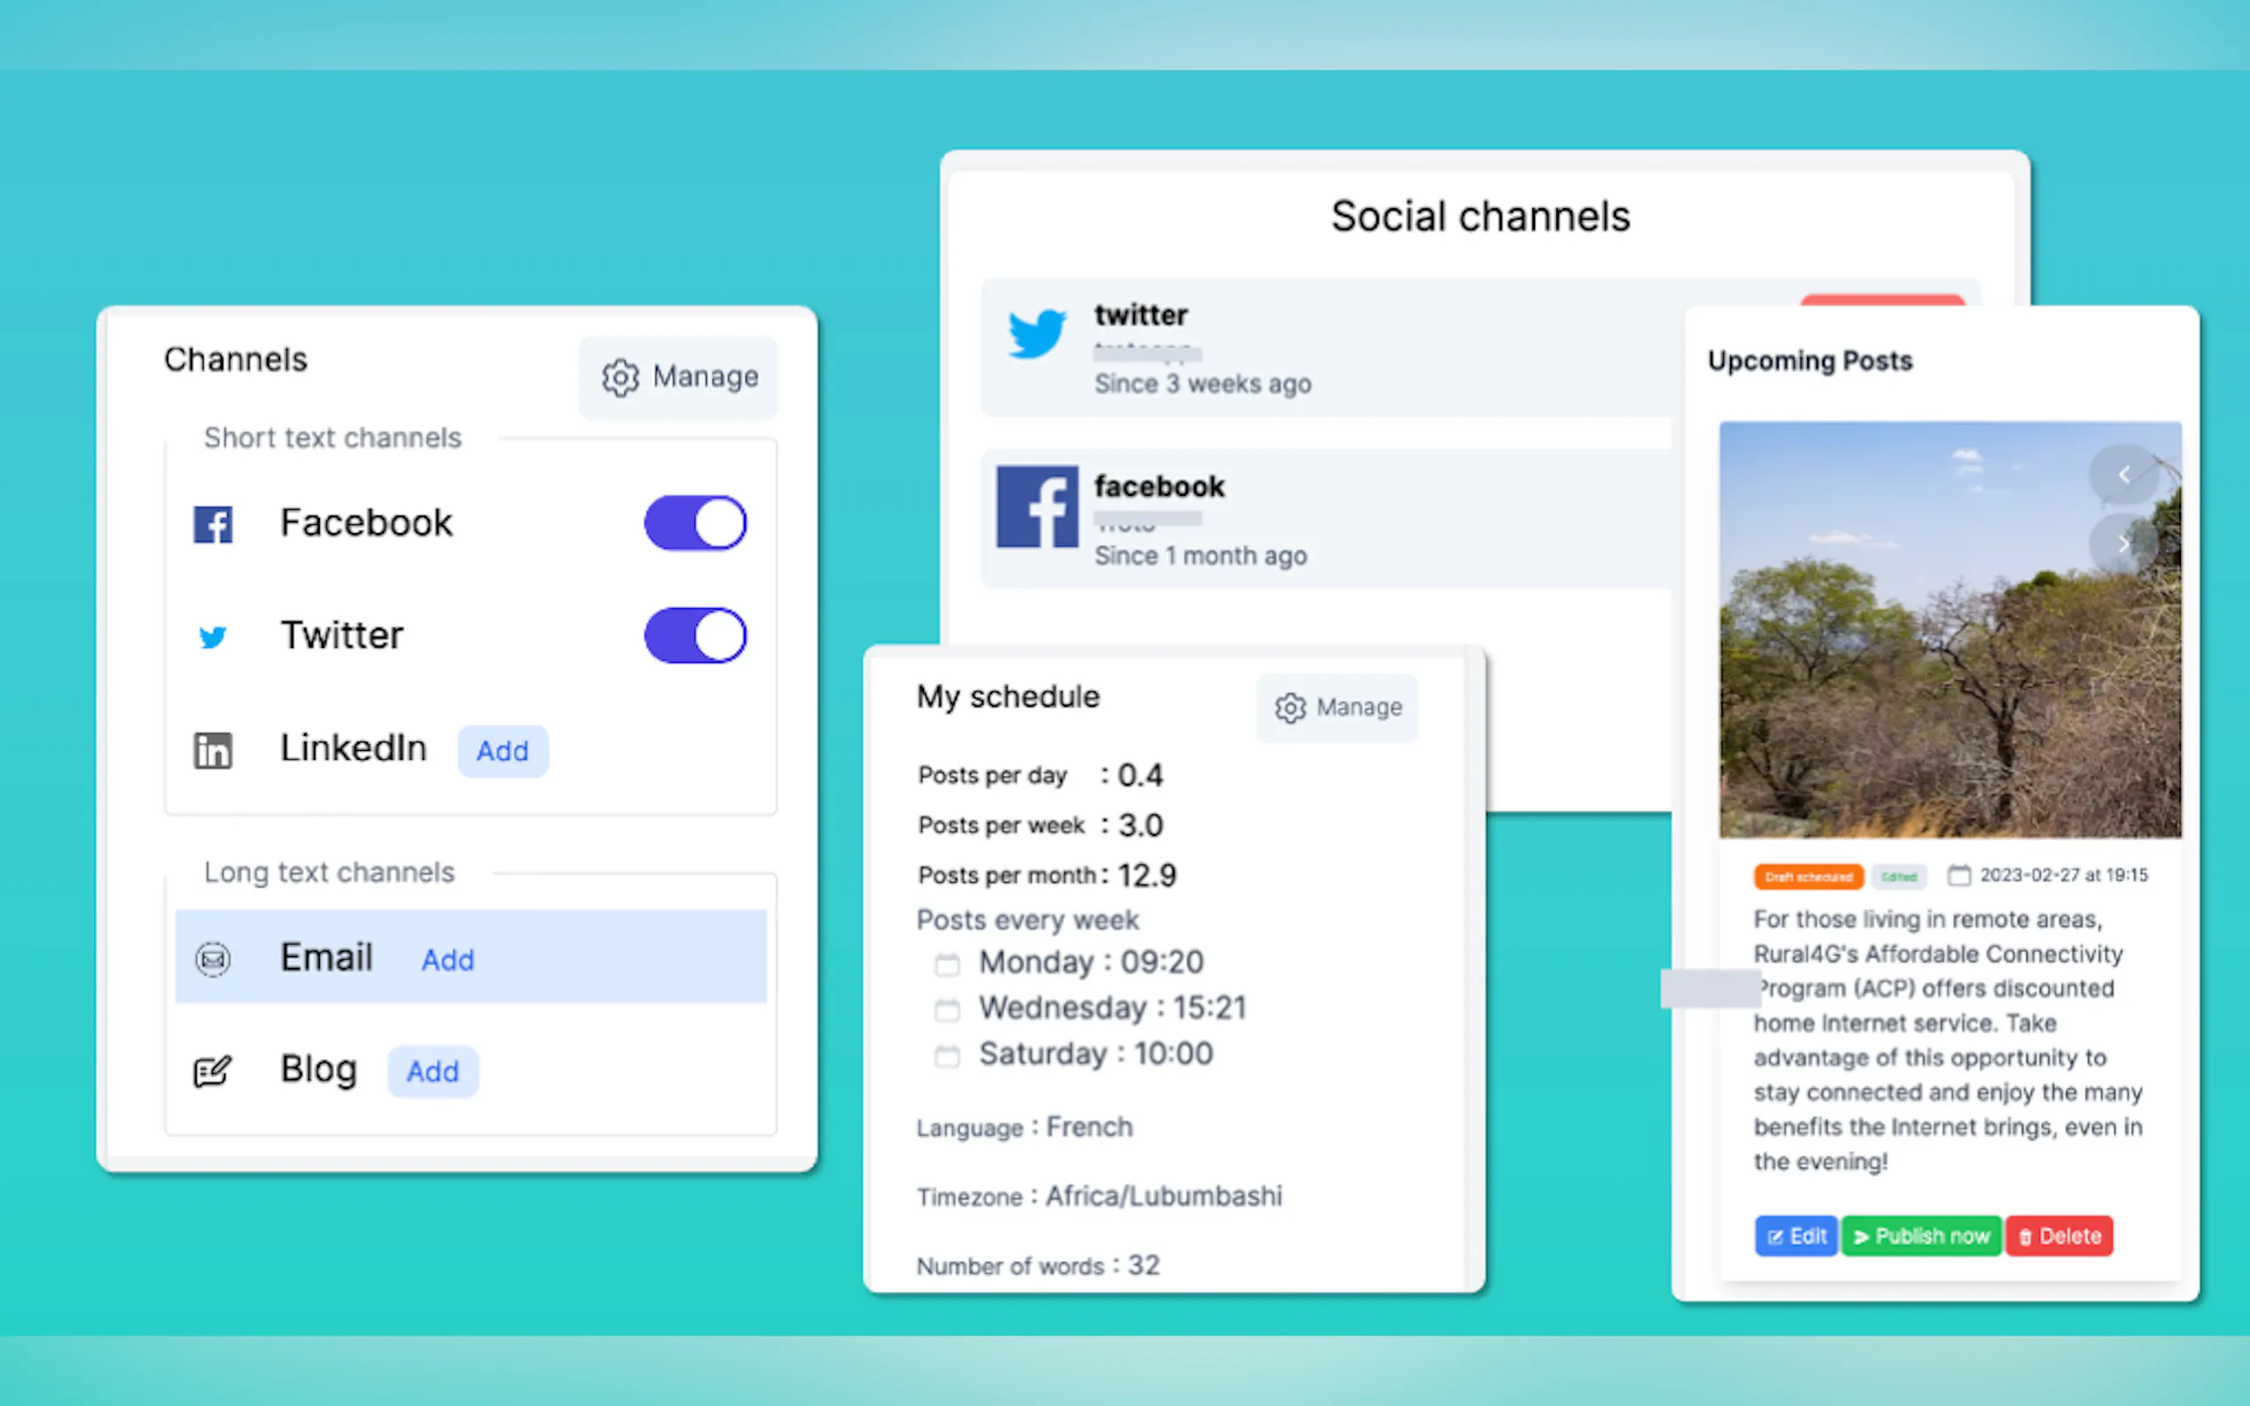The width and height of the screenshot is (2250, 1406).
Task: Click the calendar icon beside Monday 09:20
Action: 947,964
